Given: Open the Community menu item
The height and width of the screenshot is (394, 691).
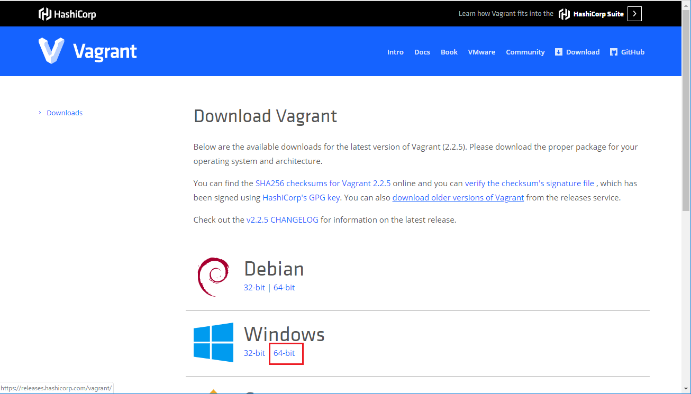Looking at the screenshot, I should coord(525,52).
